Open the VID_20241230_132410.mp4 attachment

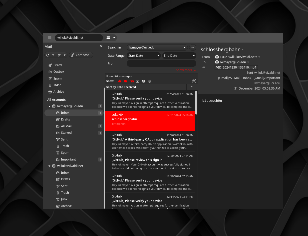point(236,67)
